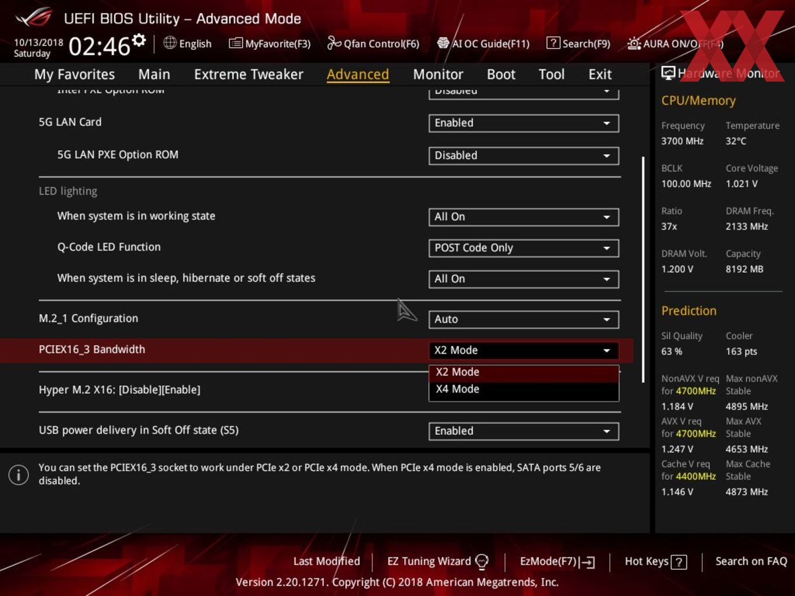Click the EZ Tuning Wizard bulb icon
The image size is (795, 596).
482,562
